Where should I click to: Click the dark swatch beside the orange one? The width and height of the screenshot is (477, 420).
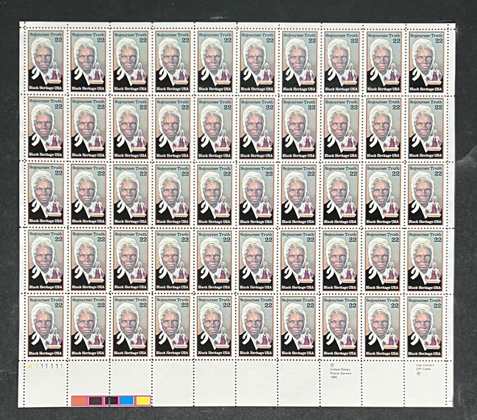point(95,401)
